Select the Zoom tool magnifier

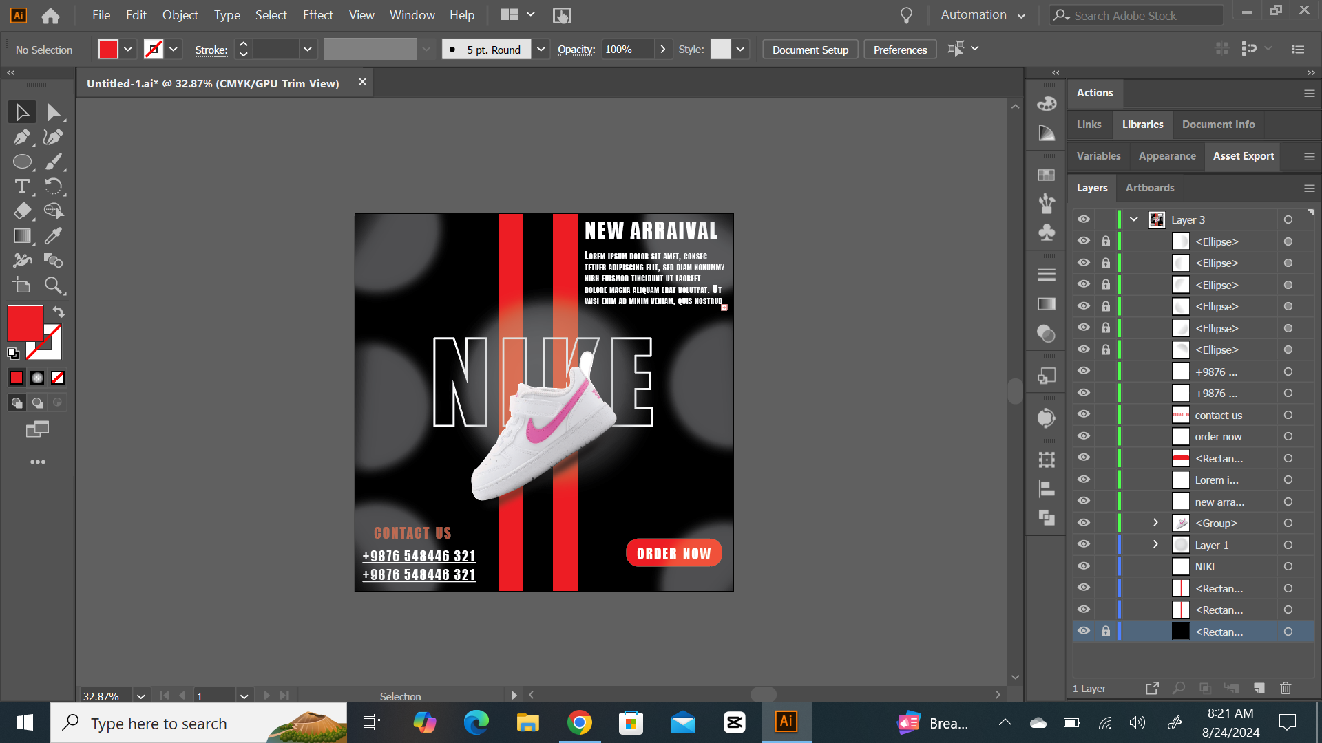pos(54,286)
